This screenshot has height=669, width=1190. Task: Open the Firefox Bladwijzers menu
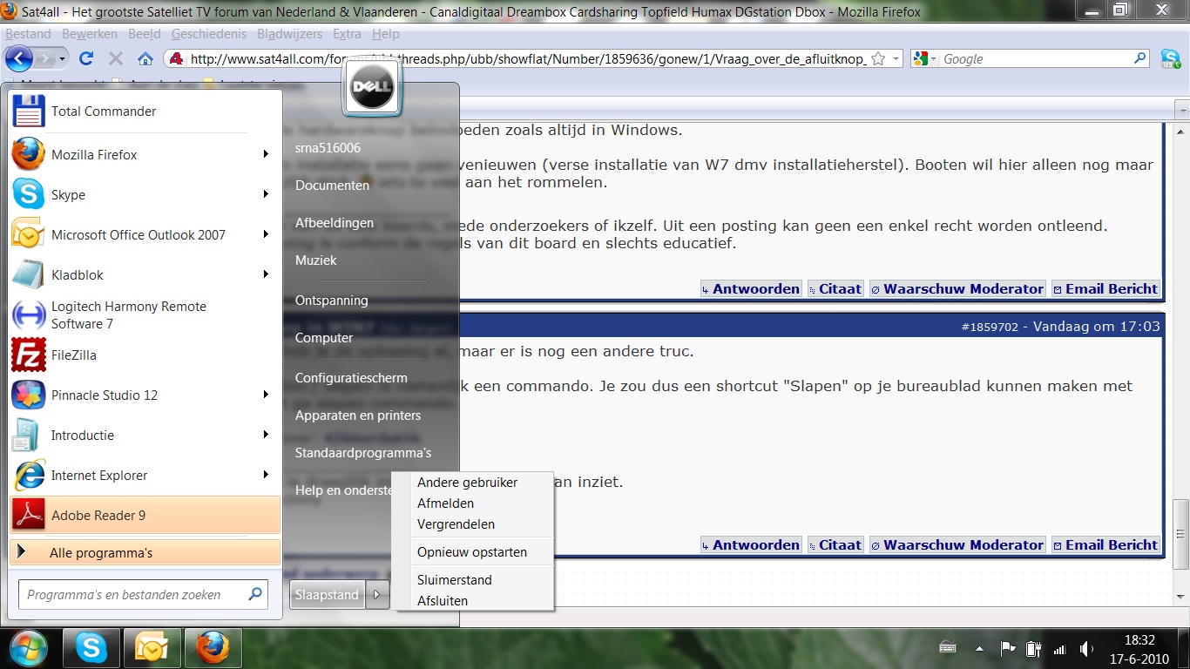289,34
